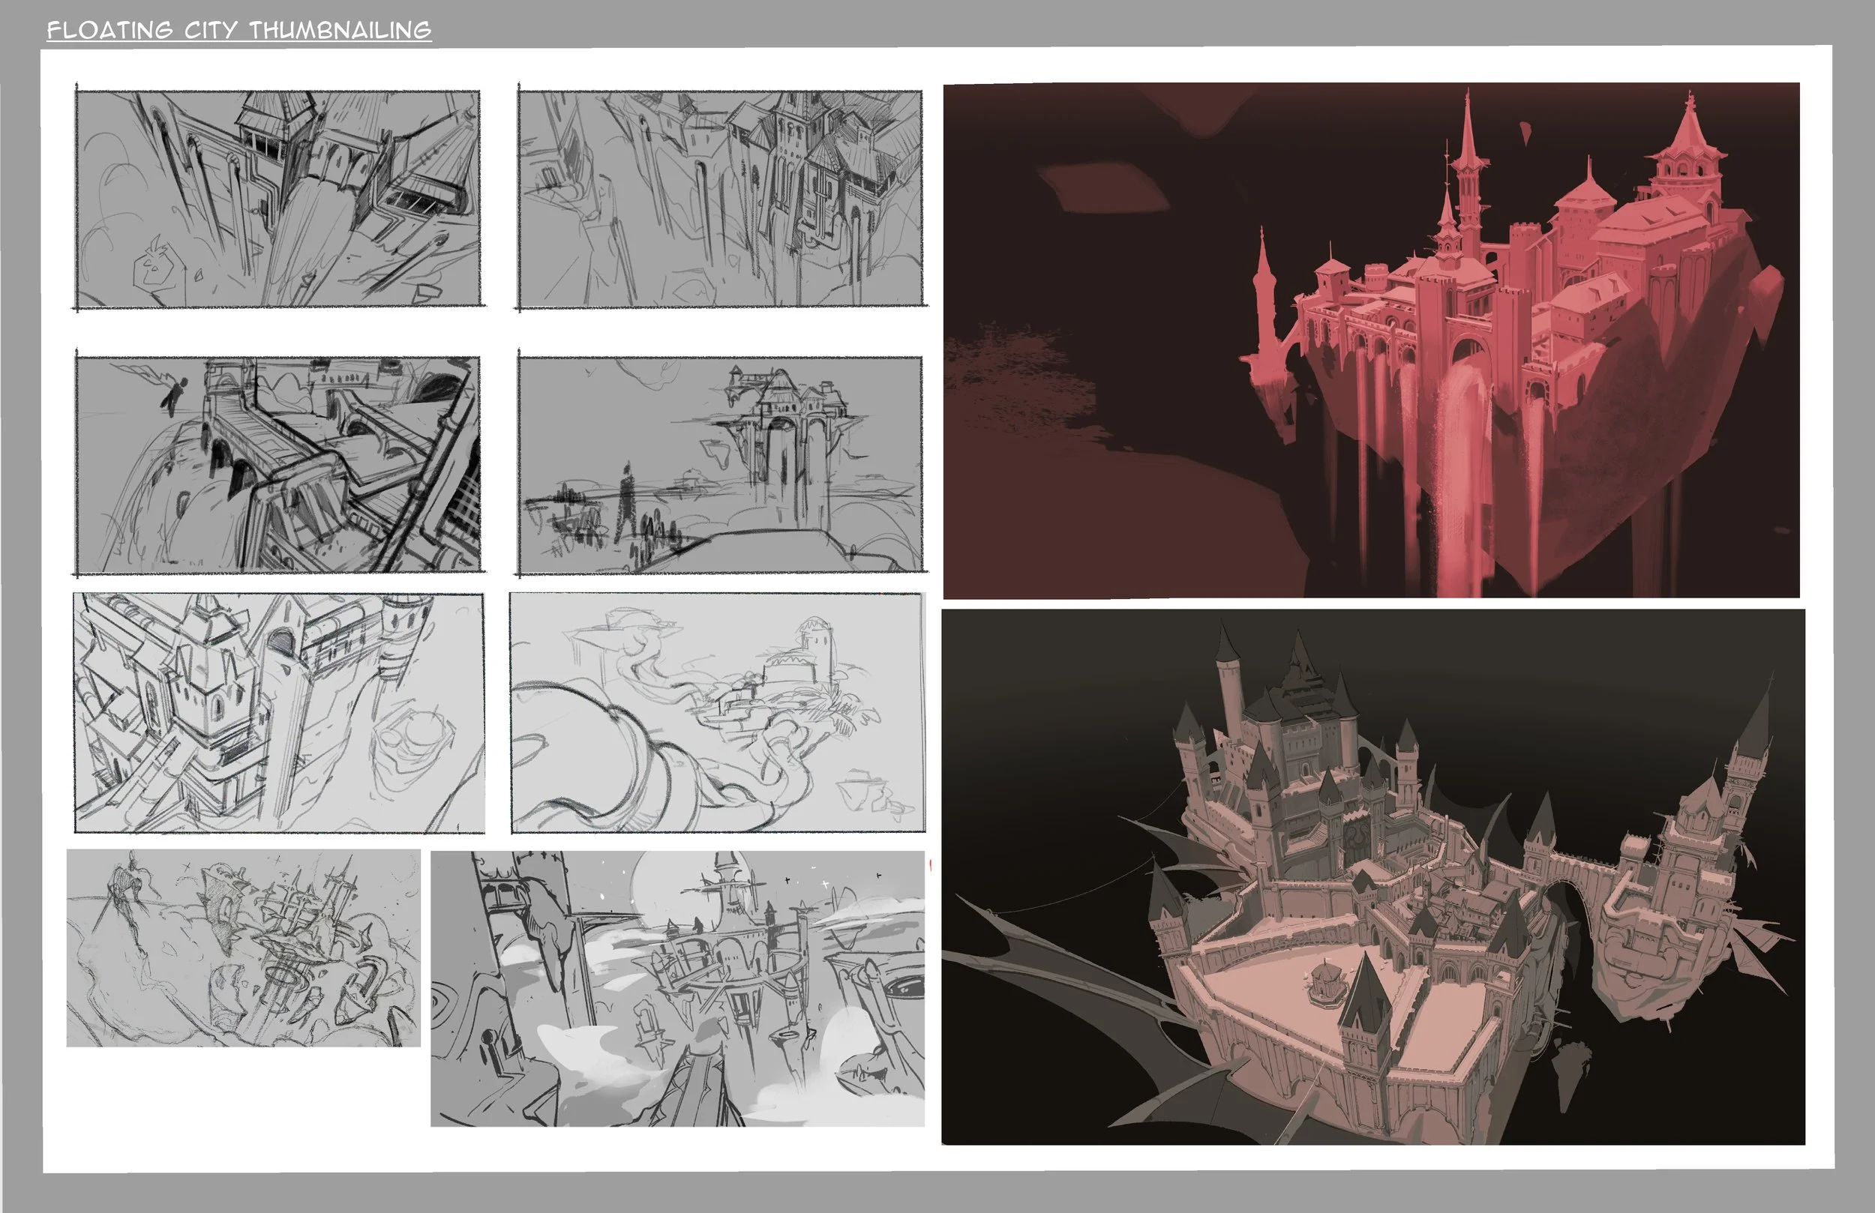The width and height of the screenshot is (1875, 1213).
Task: Click the Floating City Thumbnailing title
Action: point(238,30)
